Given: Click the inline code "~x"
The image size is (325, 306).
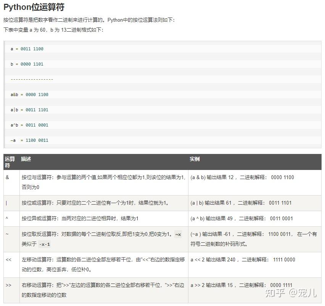Looking at the screenshot, I should point(178,234).
